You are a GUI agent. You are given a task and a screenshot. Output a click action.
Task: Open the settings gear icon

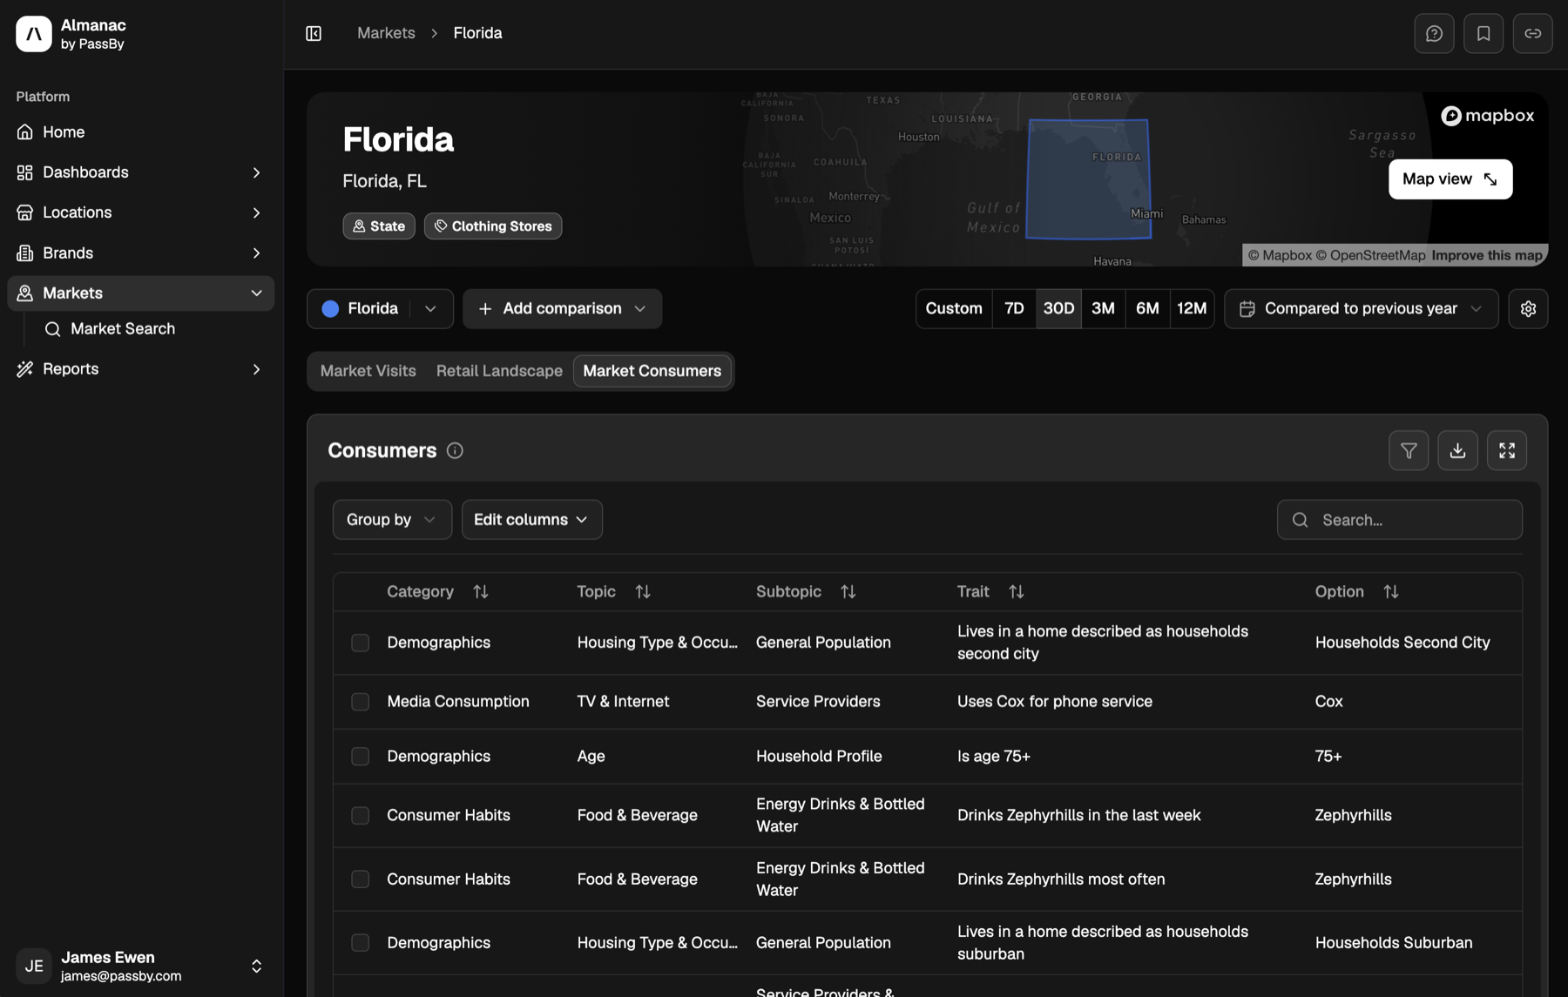[x=1528, y=309]
